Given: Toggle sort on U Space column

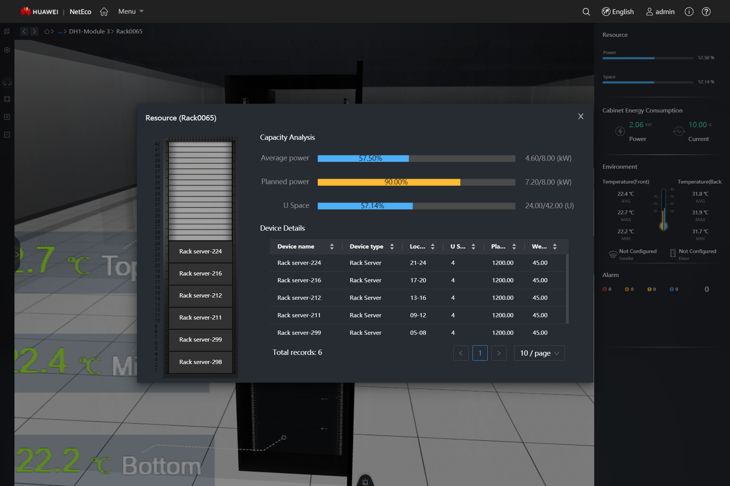Looking at the screenshot, I should pos(473,246).
